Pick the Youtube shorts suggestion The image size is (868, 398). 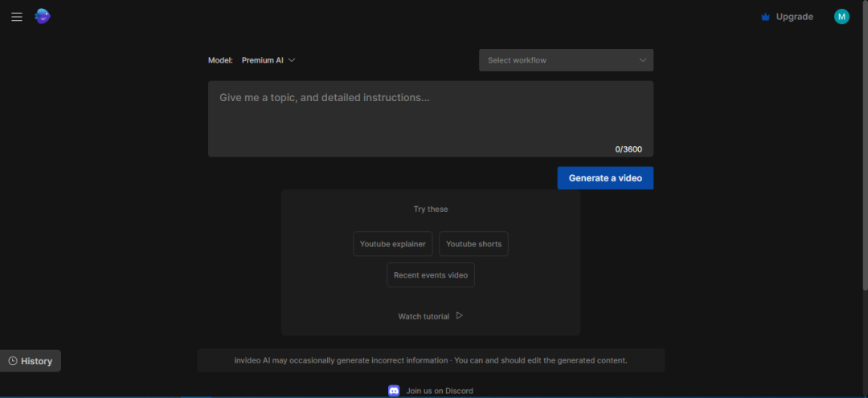coord(473,244)
